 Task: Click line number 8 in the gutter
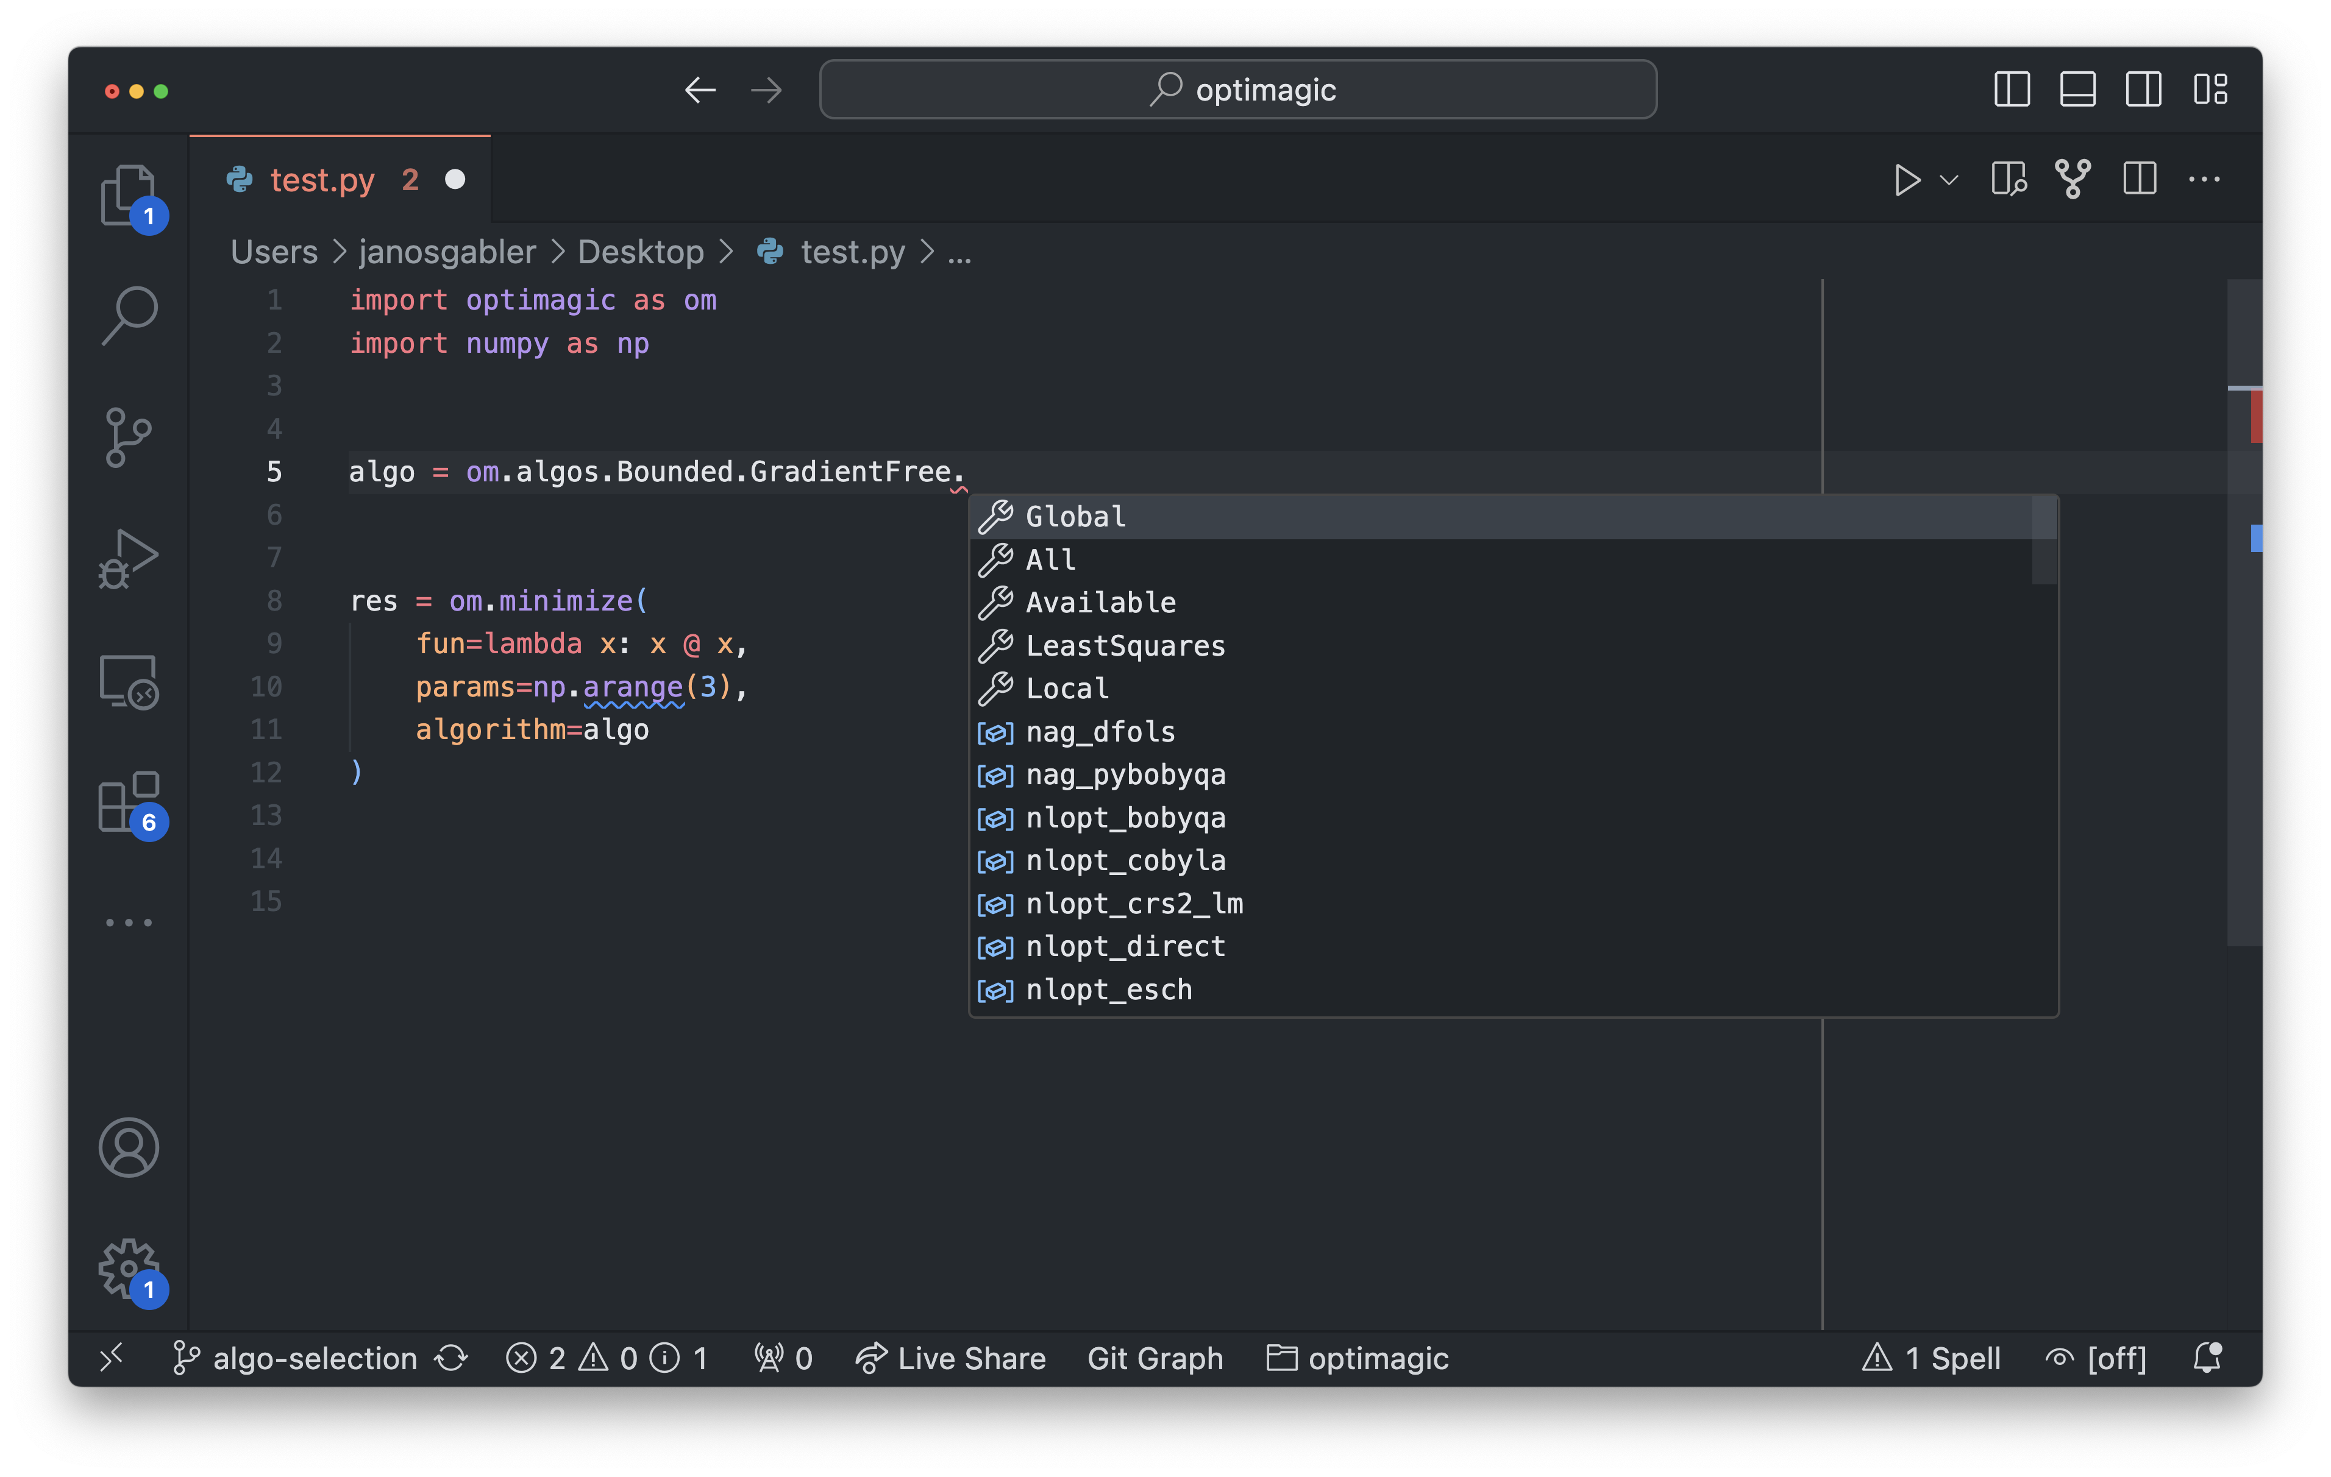coord(274,601)
